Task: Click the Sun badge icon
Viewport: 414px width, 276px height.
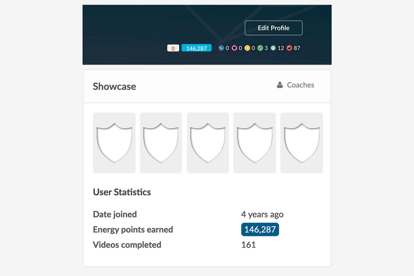Action: point(247,48)
